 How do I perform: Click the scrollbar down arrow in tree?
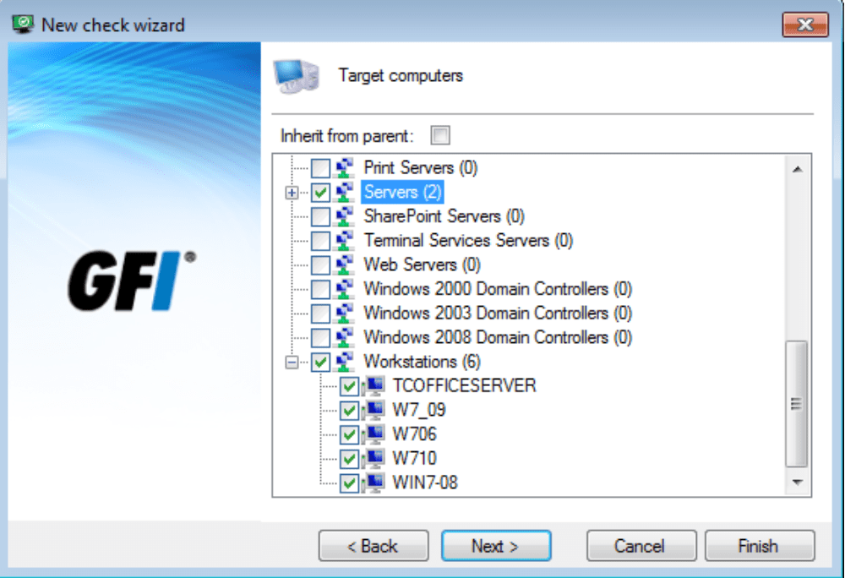[798, 483]
